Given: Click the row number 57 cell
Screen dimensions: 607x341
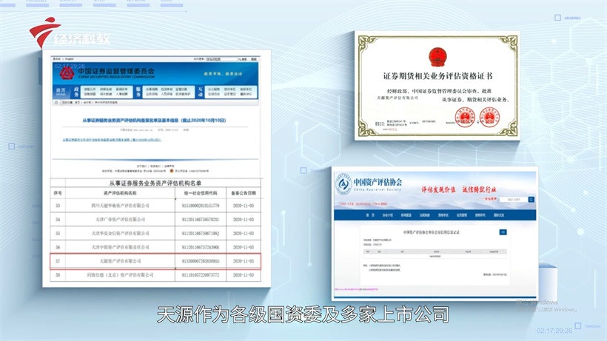Looking at the screenshot, I should (58, 261).
